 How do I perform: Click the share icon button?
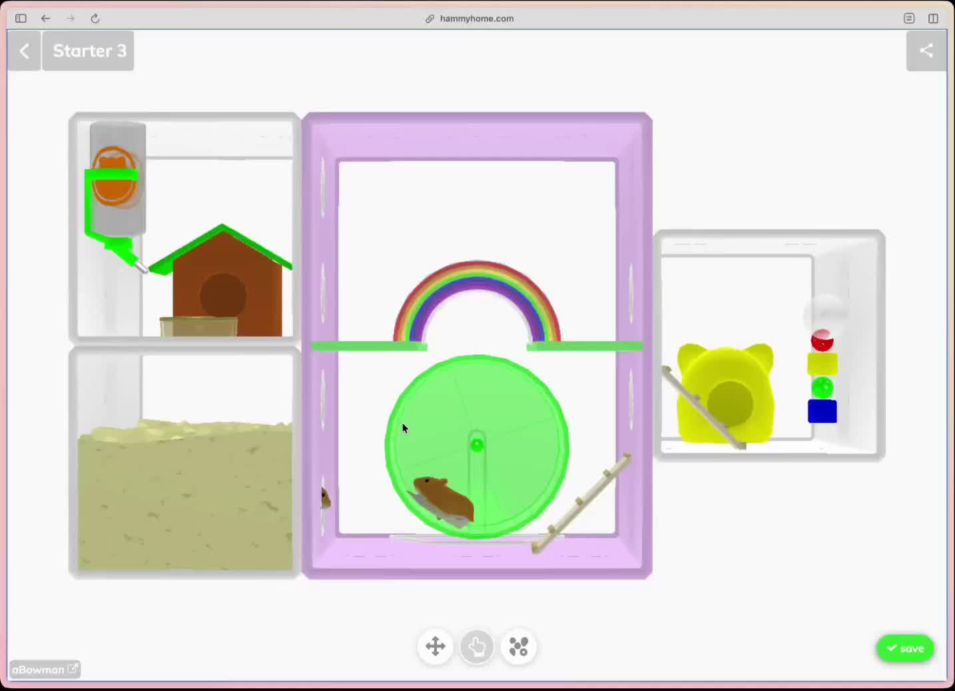tap(926, 51)
